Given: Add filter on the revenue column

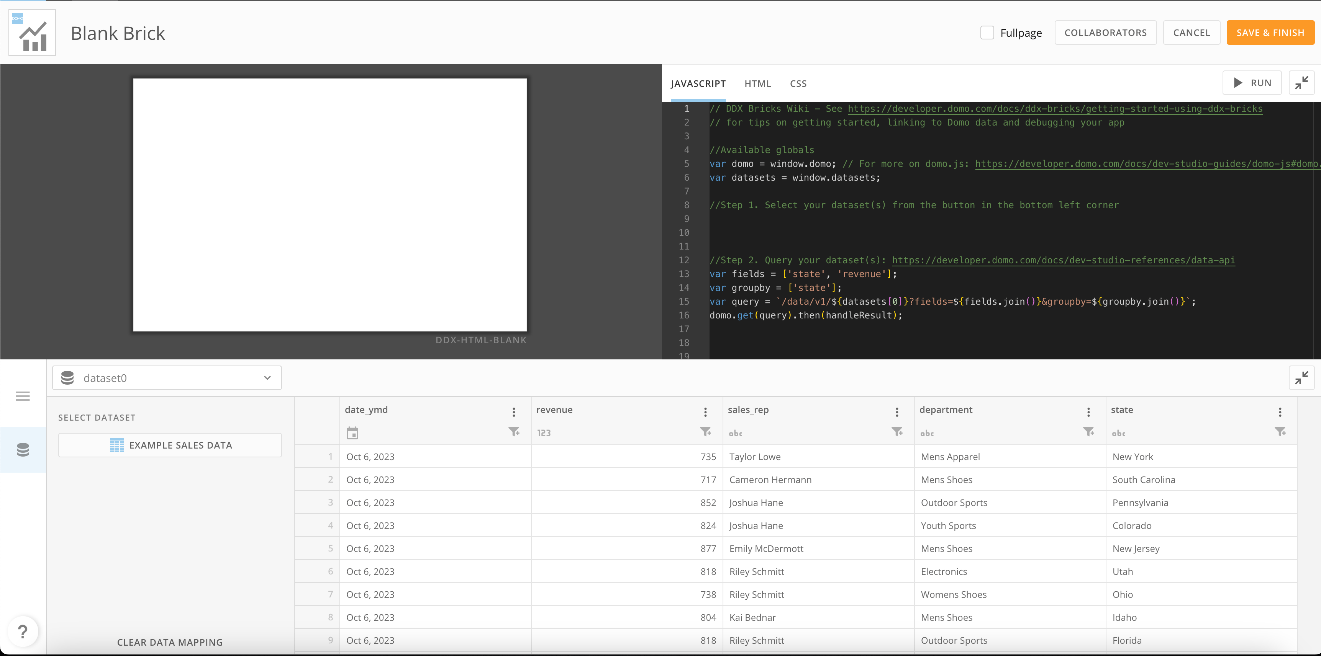Looking at the screenshot, I should point(706,432).
